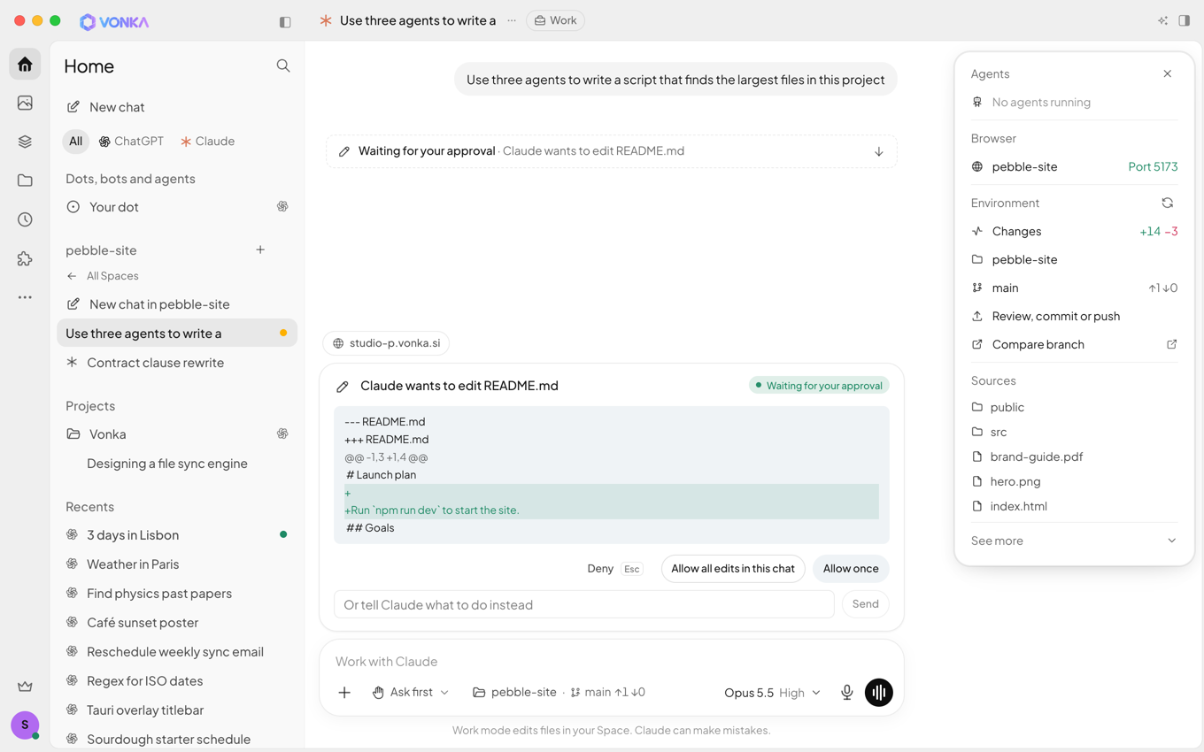
Task: Open the images gallery icon in left rail
Action: 25,103
